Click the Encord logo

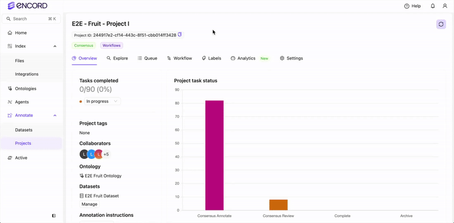coord(27,6)
